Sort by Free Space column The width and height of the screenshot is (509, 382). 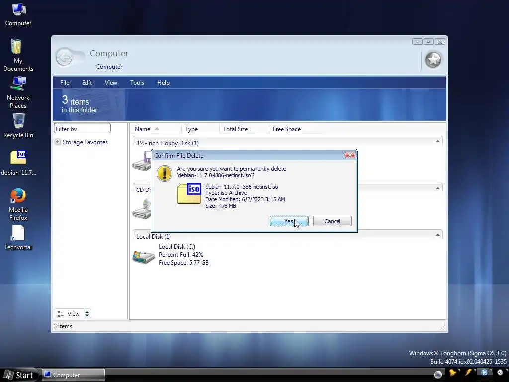pos(295,129)
